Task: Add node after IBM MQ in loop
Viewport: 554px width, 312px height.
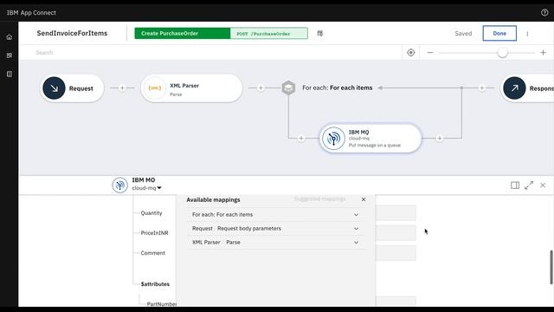Action: point(440,139)
